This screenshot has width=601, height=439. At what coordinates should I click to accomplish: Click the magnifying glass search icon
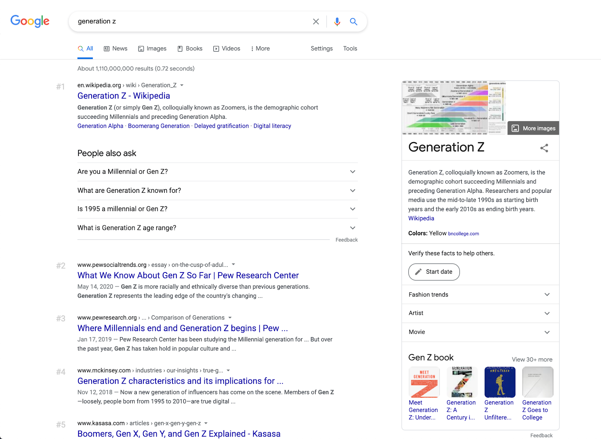click(x=353, y=21)
